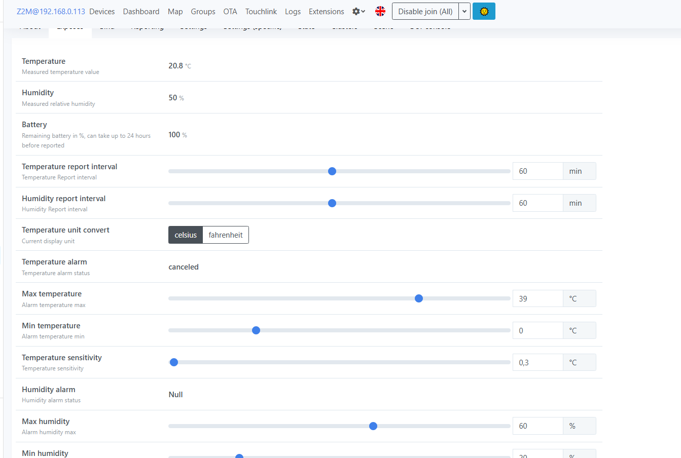
Task: Open the Extensions page
Action: [x=327, y=11]
